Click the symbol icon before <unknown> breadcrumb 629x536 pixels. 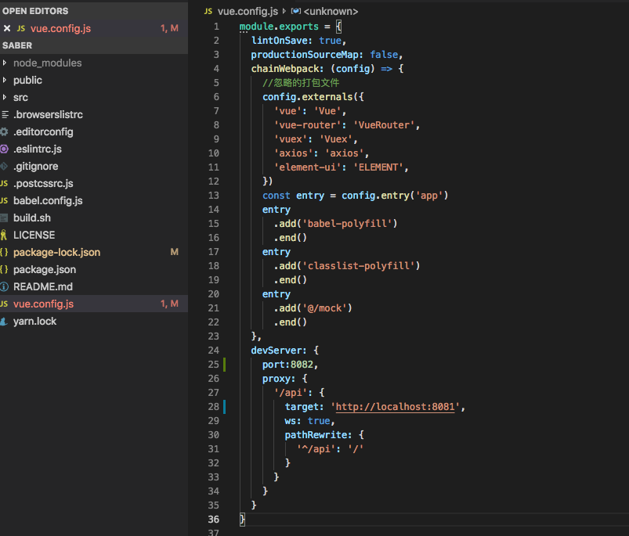click(296, 11)
